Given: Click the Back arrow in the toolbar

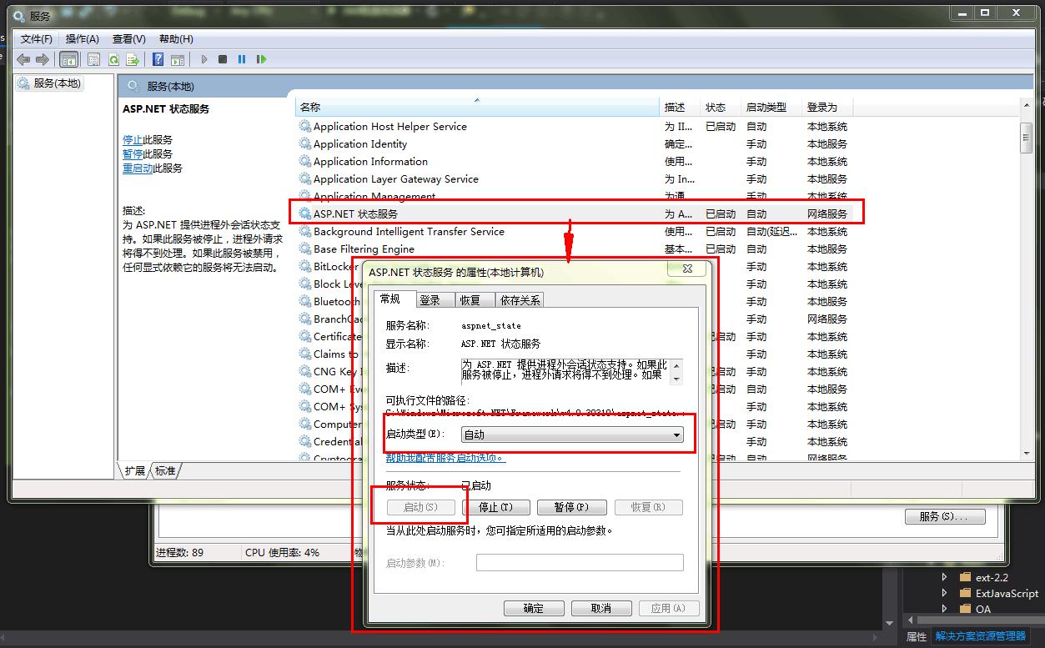Looking at the screenshot, I should (23, 59).
